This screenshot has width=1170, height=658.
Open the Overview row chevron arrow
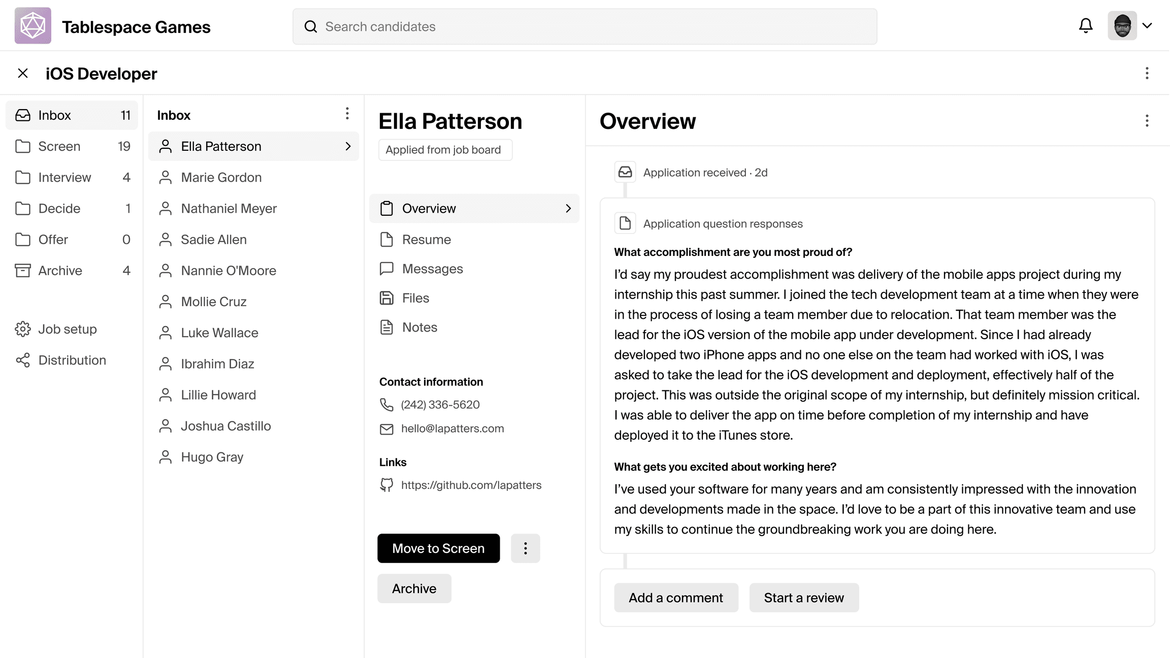567,208
